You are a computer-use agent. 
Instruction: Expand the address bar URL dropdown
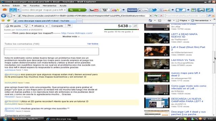[x=151, y=16]
